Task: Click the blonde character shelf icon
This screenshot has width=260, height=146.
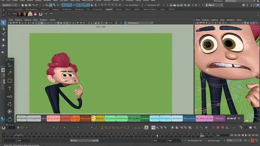Action: coord(30,14)
